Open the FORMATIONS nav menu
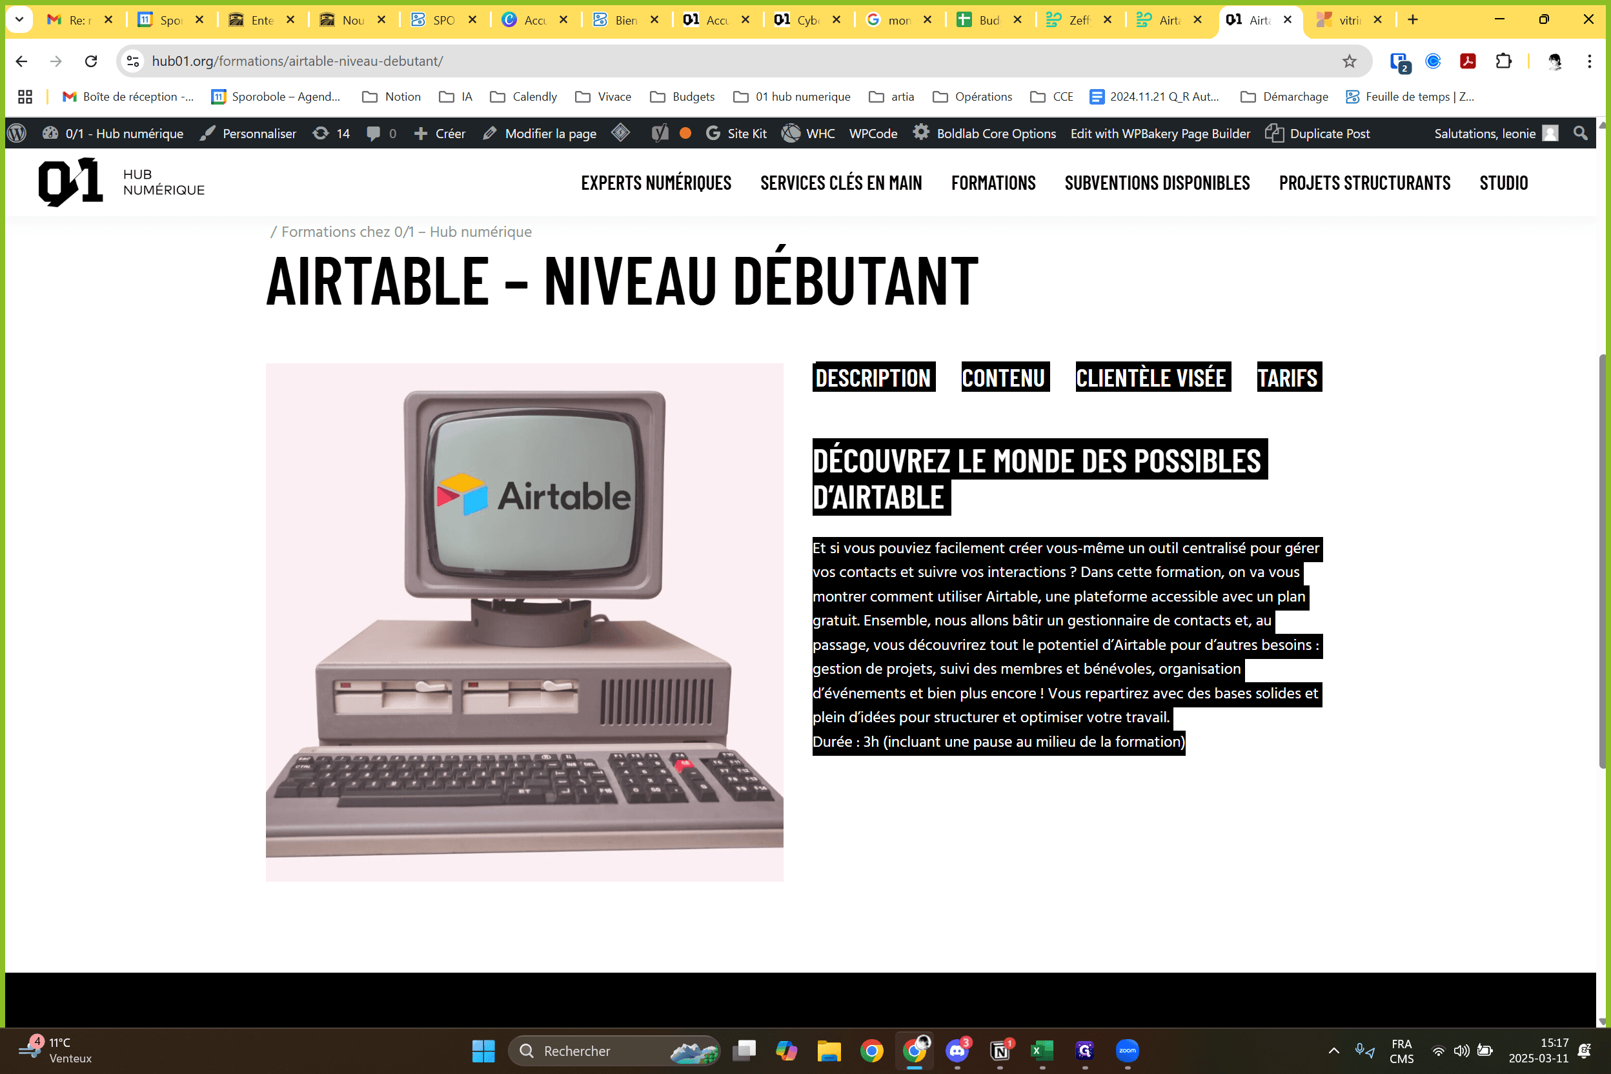The height and width of the screenshot is (1074, 1611). pyautogui.click(x=993, y=183)
